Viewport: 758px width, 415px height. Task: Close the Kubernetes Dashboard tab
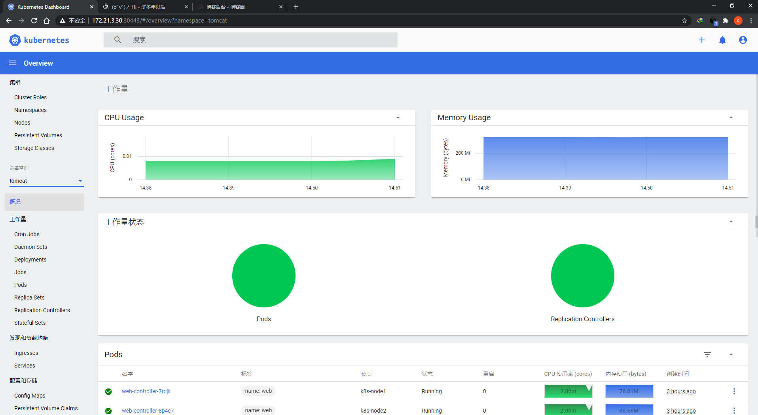(x=92, y=7)
